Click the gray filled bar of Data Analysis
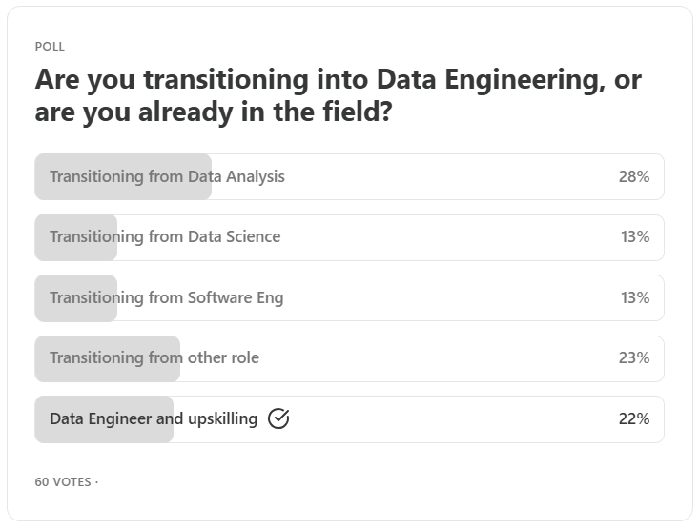This screenshot has width=699, height=530. tap(122, 191)
